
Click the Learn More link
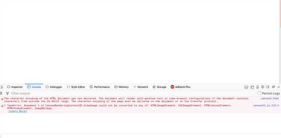coord(18,111)
